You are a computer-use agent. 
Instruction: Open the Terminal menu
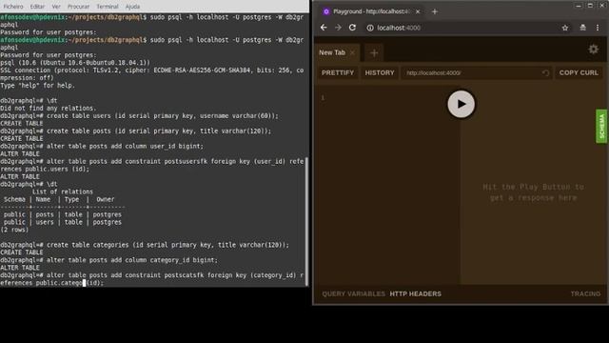coord(108,7)
